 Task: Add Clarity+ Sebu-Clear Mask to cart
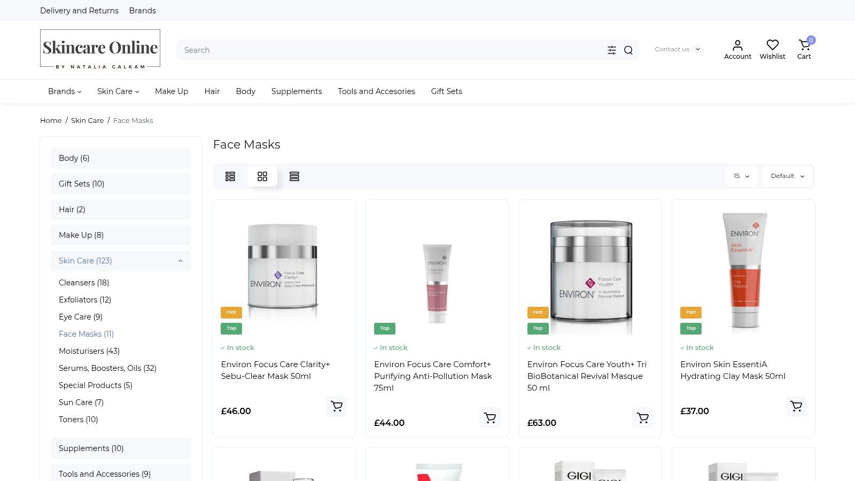click(337, 406)
